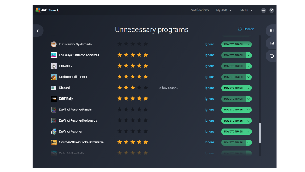Move DaVinci Resolve to trash
This screenshot has width=305, height=172.
click(233, 131)
